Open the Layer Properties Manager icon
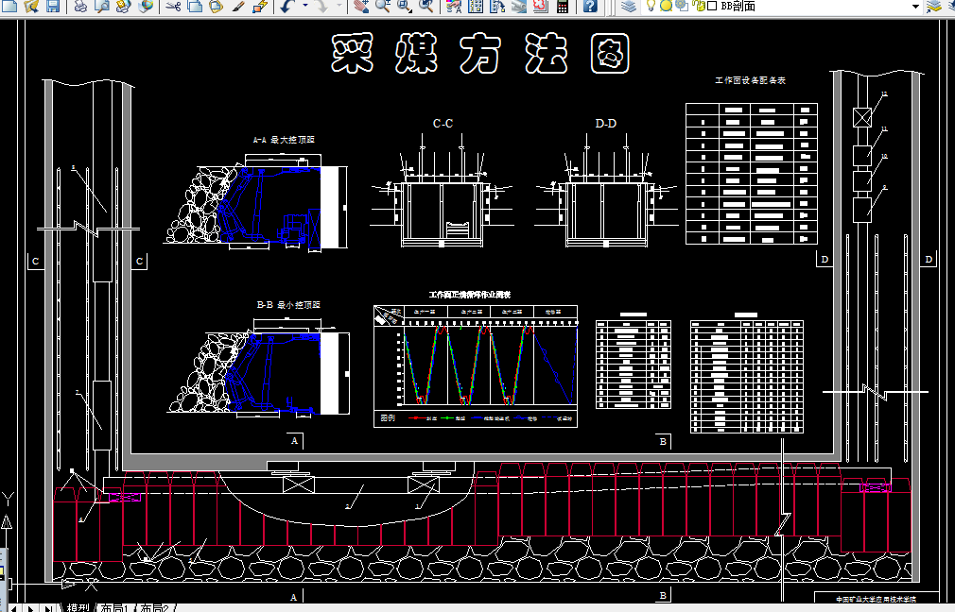 [629, 6]
